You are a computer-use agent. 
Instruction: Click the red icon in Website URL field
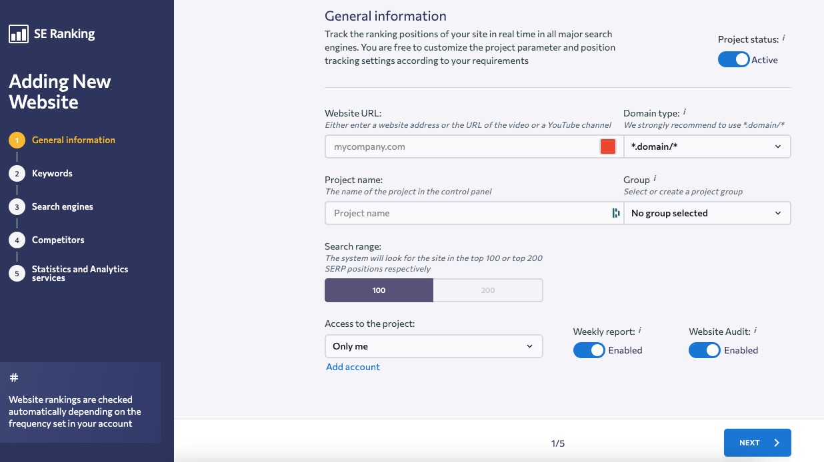pos(607,146)
